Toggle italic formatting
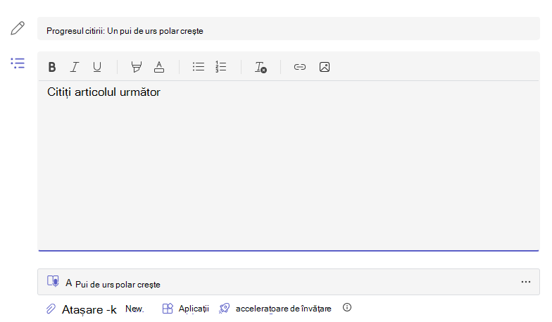This screenshot has height=322, width=552. [75, 67]
